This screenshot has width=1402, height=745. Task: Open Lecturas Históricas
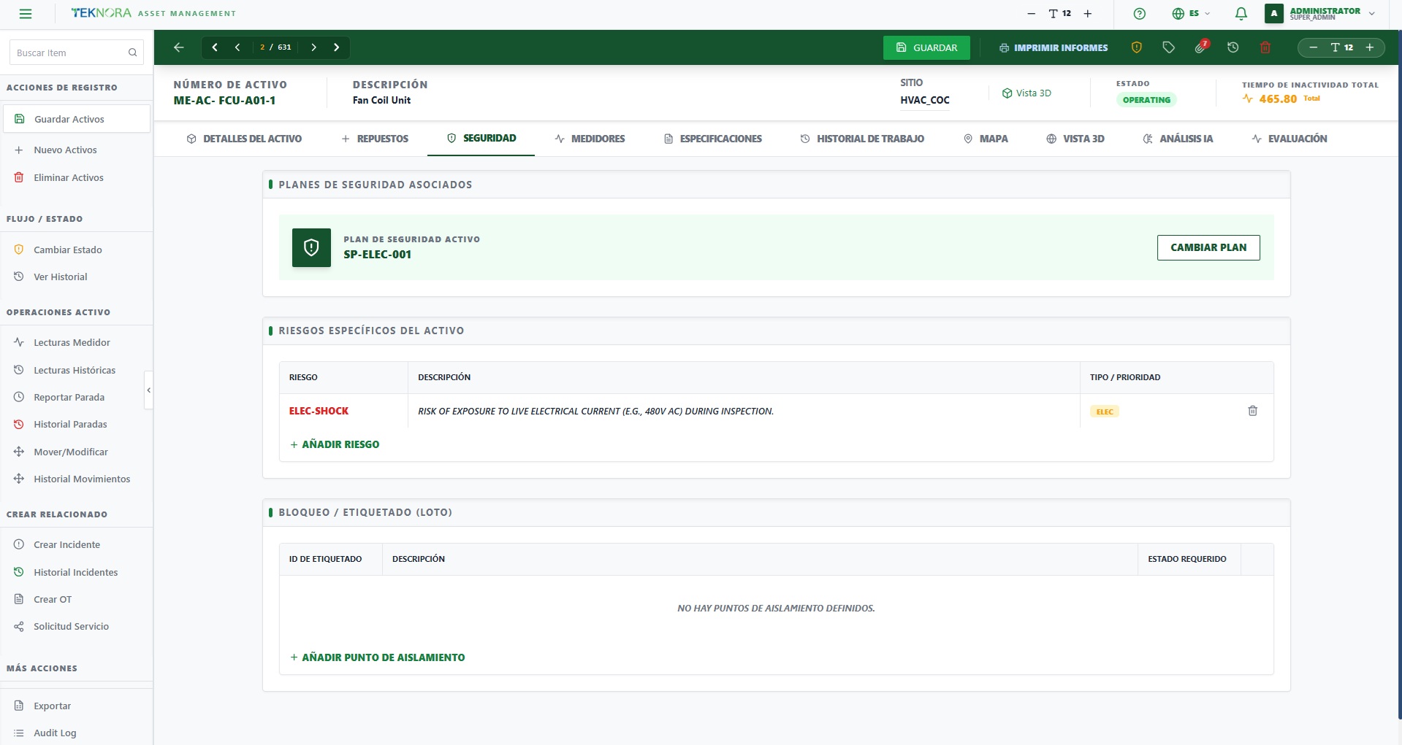point(77,370)
